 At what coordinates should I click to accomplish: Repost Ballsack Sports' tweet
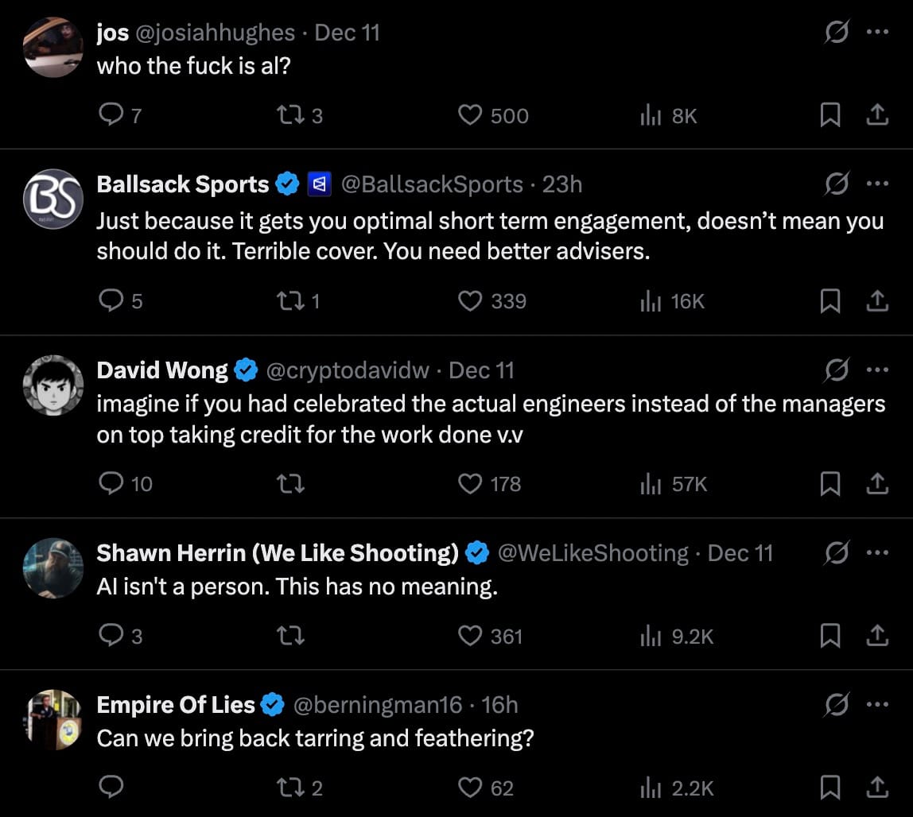point(288,300)
